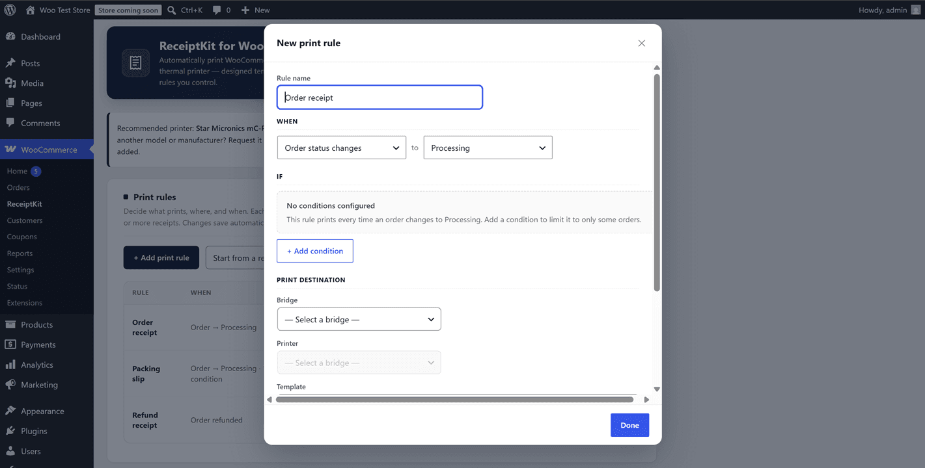The width and height of the screenshot is (925, 468).
Task: Click the Start from a recipe button
Action: coord(235,257)
